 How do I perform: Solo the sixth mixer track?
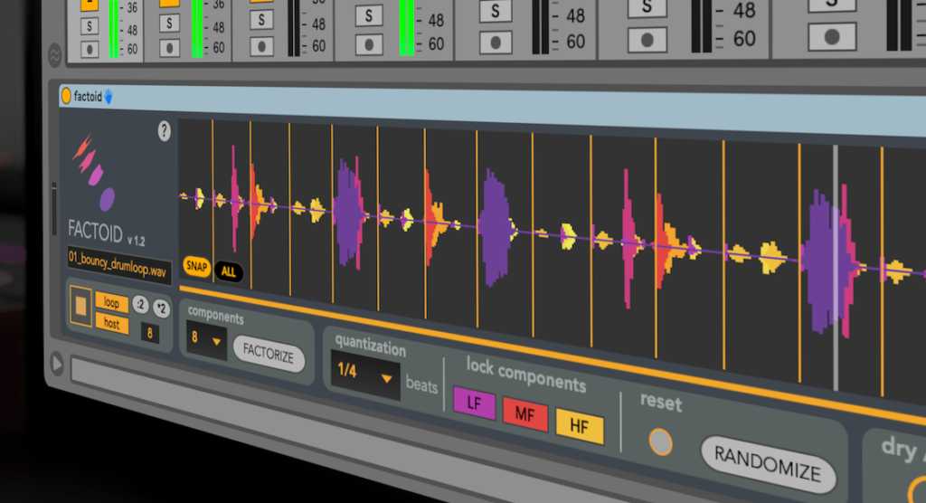click(x=647, y=7)
